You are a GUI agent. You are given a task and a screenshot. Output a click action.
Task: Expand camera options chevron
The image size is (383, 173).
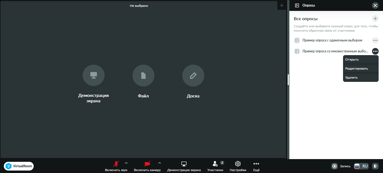160,163
